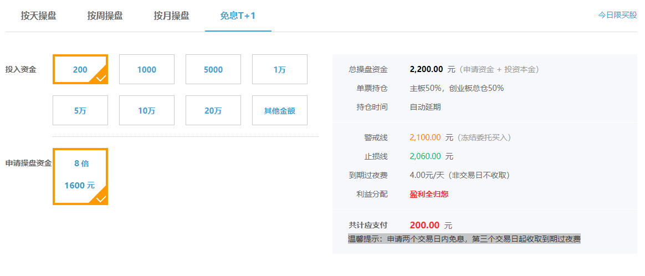Switch to the 按天操盘 tab

click(x=38, y=16)
